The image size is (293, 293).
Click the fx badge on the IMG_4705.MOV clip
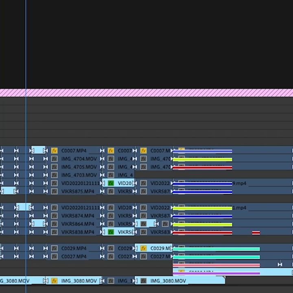(54, 167)
